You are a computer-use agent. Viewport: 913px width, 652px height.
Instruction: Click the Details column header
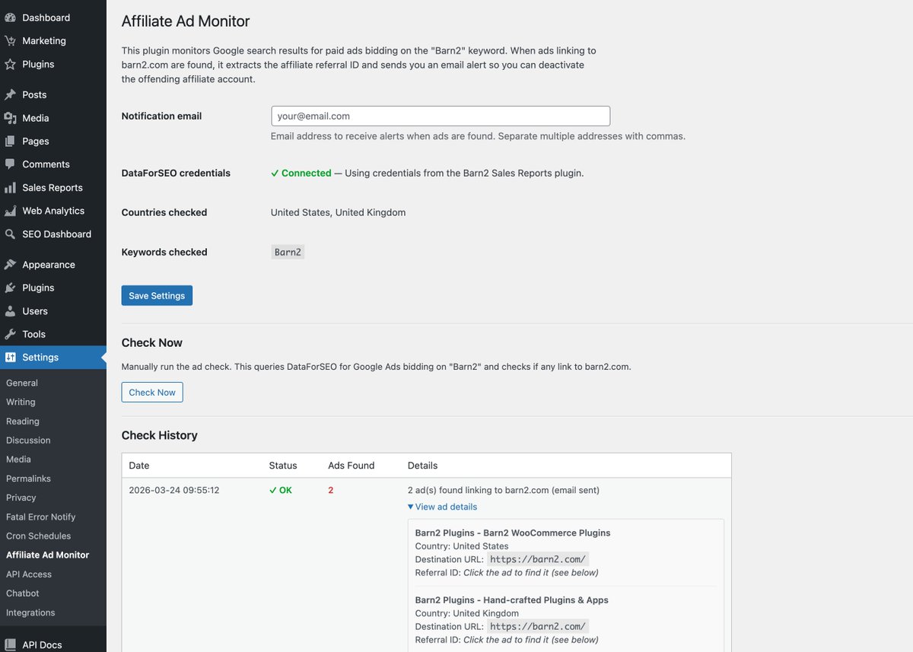422,466
